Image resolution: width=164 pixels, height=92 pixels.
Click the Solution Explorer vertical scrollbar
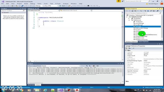(162, 27)
